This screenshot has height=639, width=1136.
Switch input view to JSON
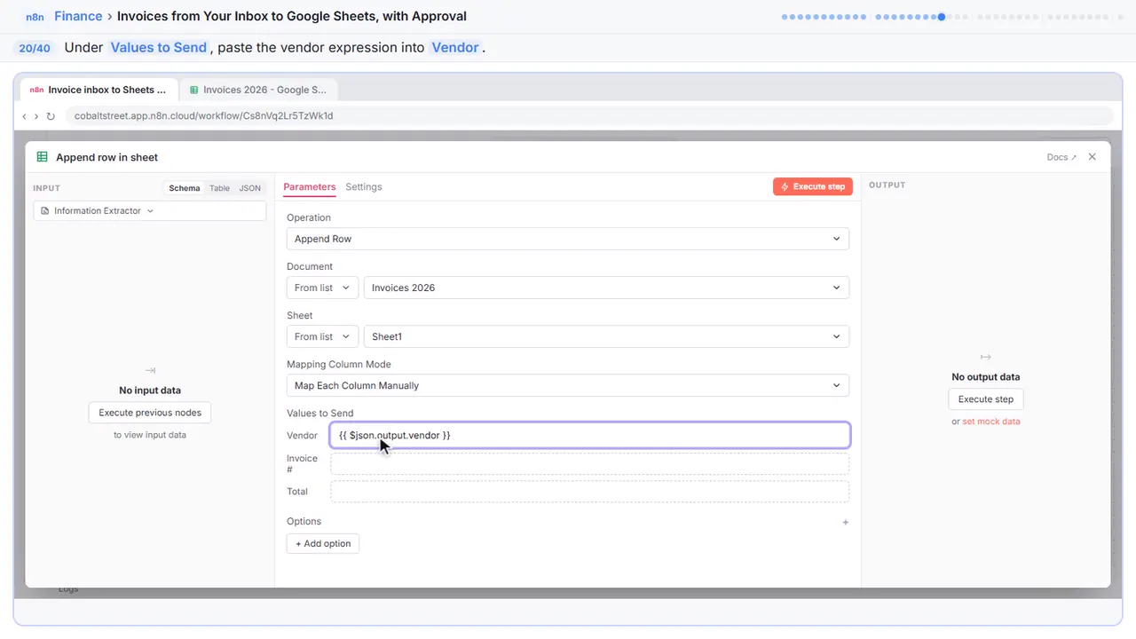[250, 188]
